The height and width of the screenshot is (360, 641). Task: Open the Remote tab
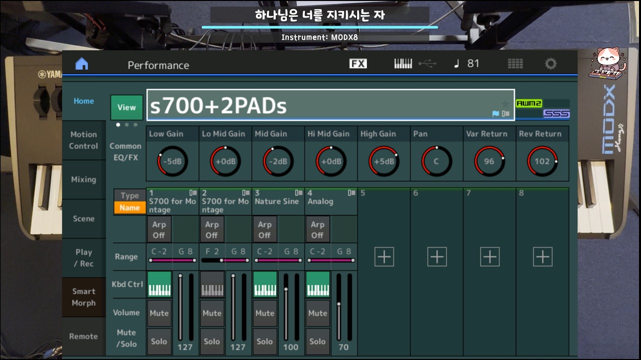(84, 336)
